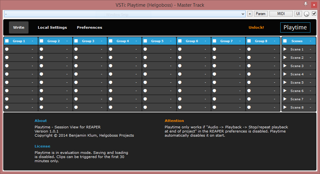Click the orange Unlock! link
This screenshot has width=320, height=174.
pos(256,27)
